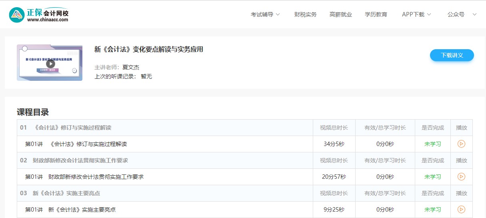Viewport: 486px width, 218px height.
Task: Expand the 考试辅导 dropdown menu
Action: (x=265, y=14)
